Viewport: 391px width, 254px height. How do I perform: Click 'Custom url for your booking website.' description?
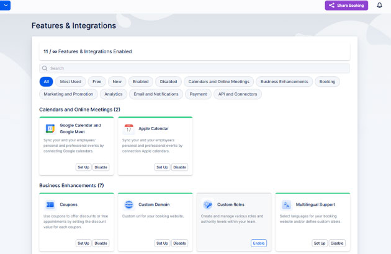coord(153,216)
